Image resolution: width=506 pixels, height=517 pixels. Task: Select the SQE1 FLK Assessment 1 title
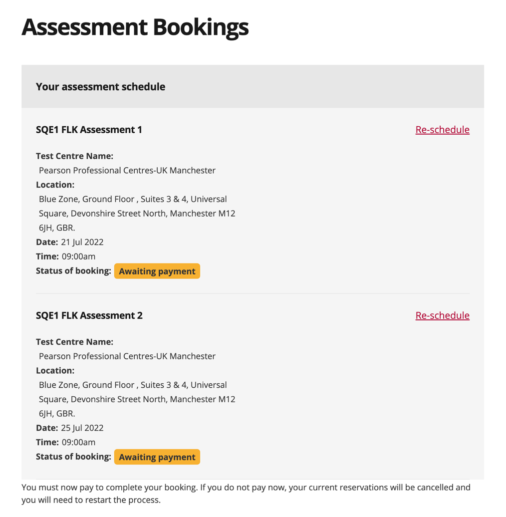click(x=89, y=130)
